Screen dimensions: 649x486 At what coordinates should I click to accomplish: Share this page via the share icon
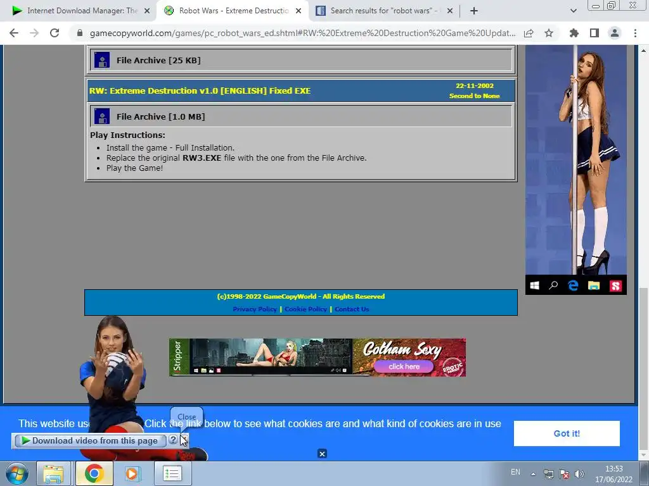coord(529,33)
